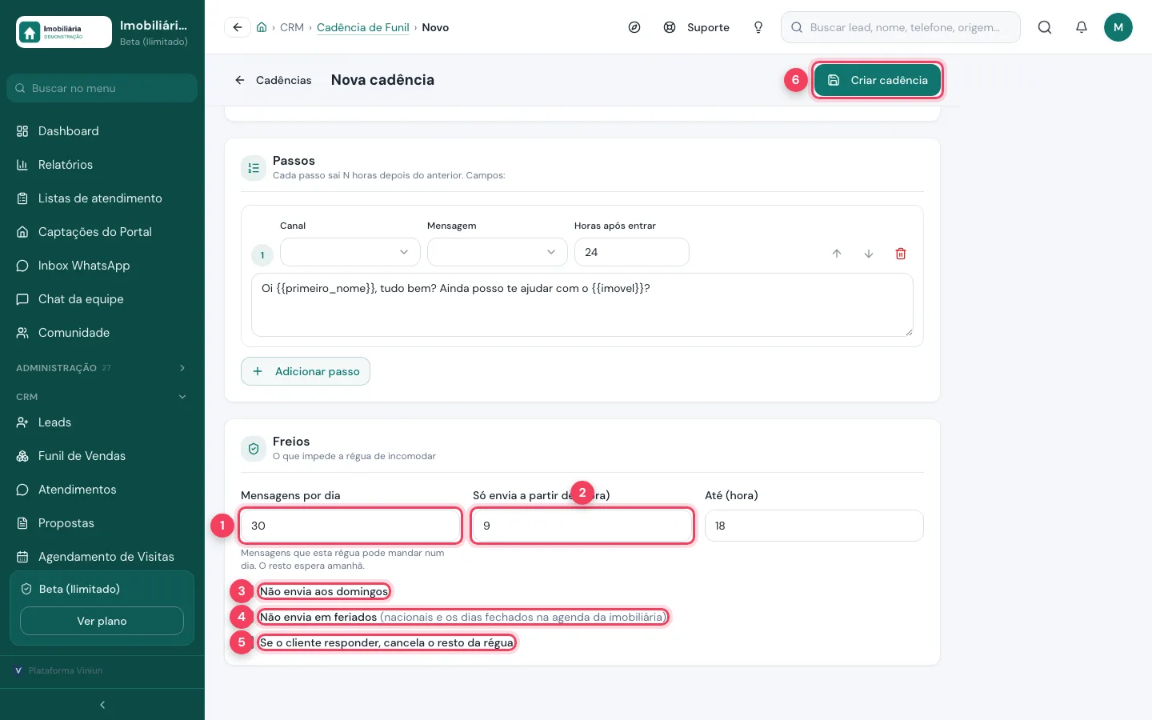Open Relatórios in the sidebar
This screenshot has width=1152, height=720.
102,165
